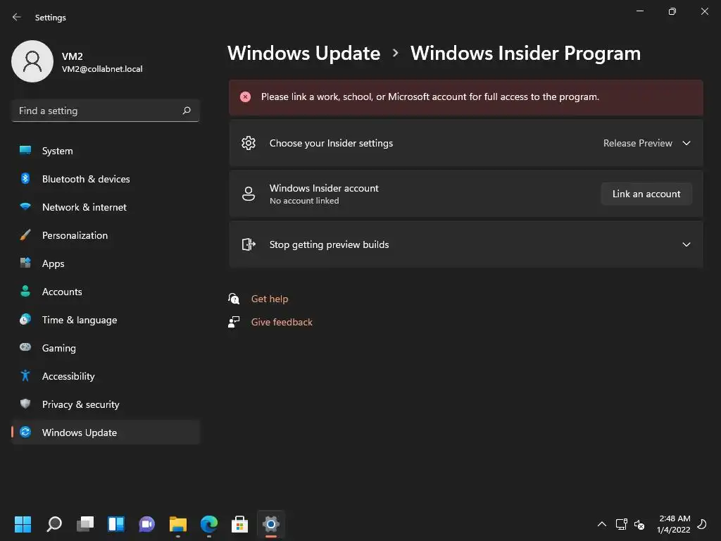Click the Gaming controller icon
Viewport: 721px width, 541px height.
pos(25,347)
